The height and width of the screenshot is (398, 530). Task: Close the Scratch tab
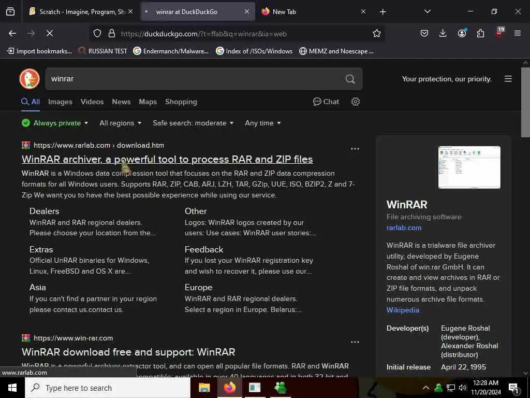(130, 12)
